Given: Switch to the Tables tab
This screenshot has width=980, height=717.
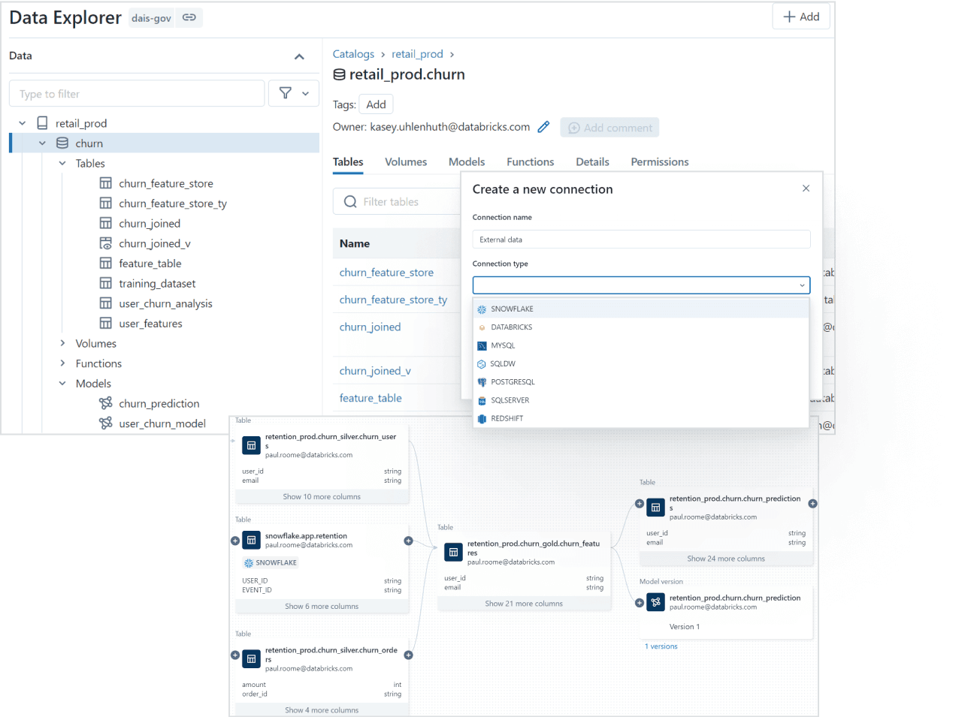Looking at the screenshot, I should coord(348,162).
